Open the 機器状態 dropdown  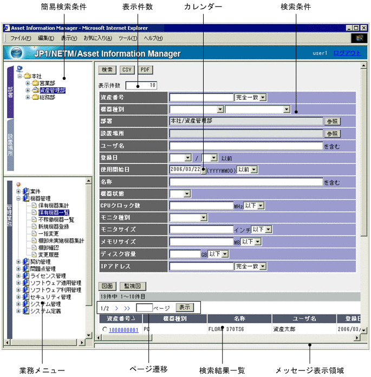click(187, 194)
